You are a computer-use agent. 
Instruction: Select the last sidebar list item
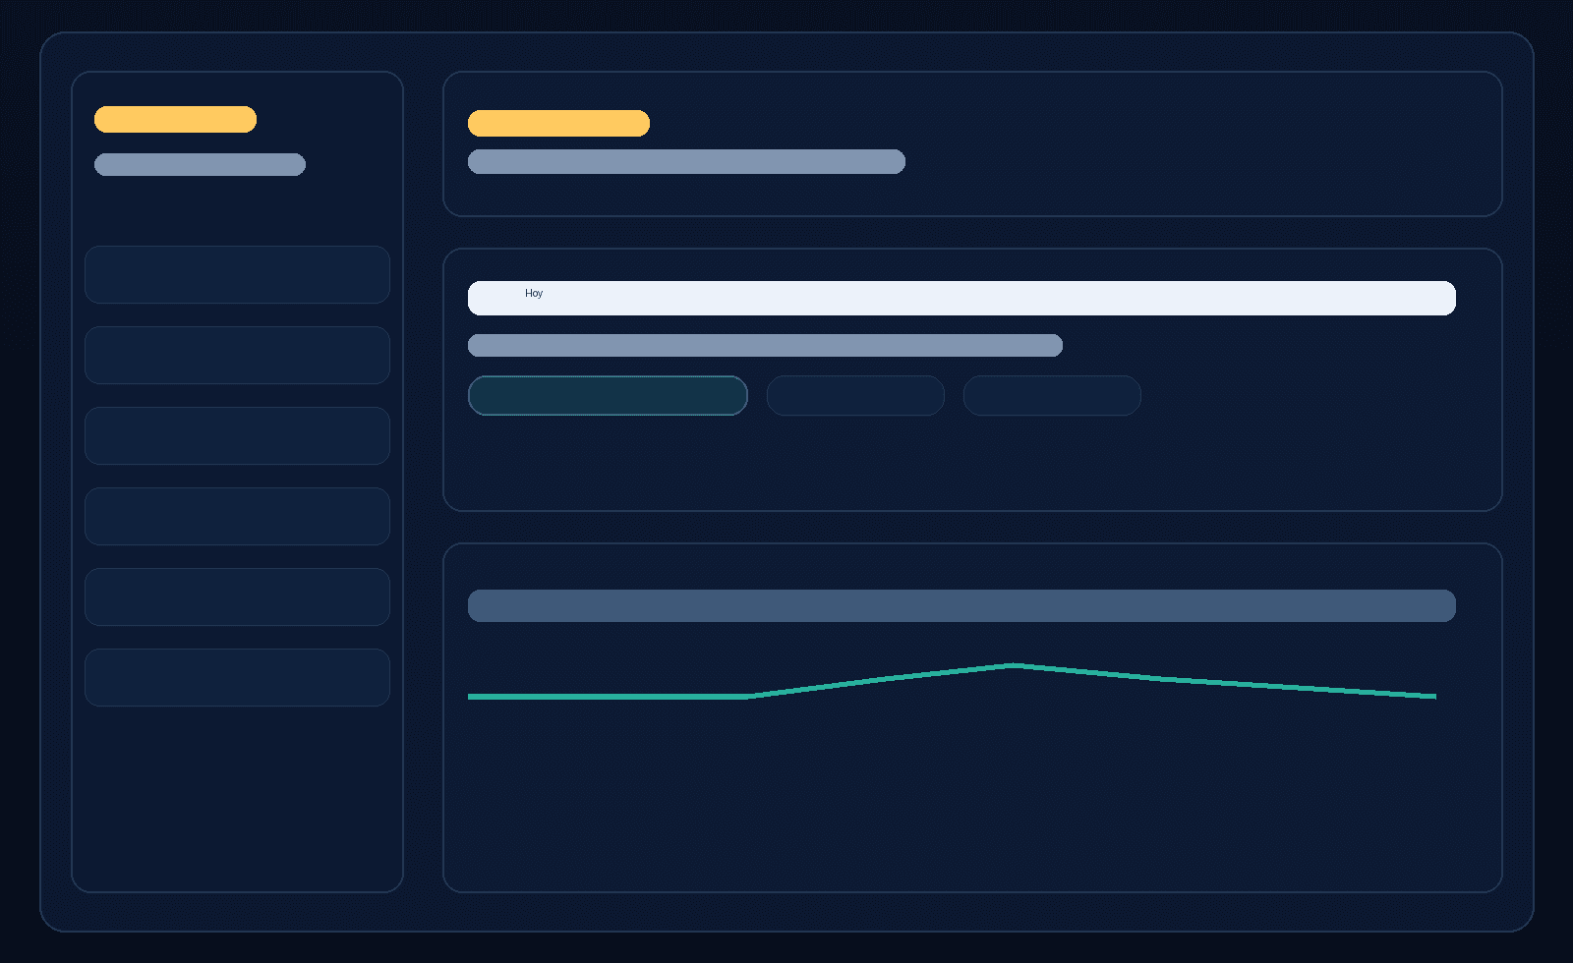[x=237, y=677]
